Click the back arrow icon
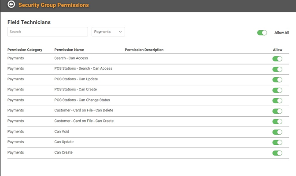 (11, 4)
